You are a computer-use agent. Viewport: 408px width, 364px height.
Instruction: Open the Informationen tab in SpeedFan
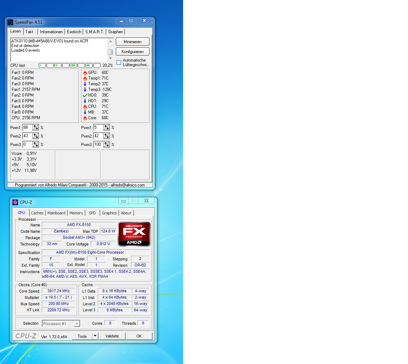coord(51,32)
